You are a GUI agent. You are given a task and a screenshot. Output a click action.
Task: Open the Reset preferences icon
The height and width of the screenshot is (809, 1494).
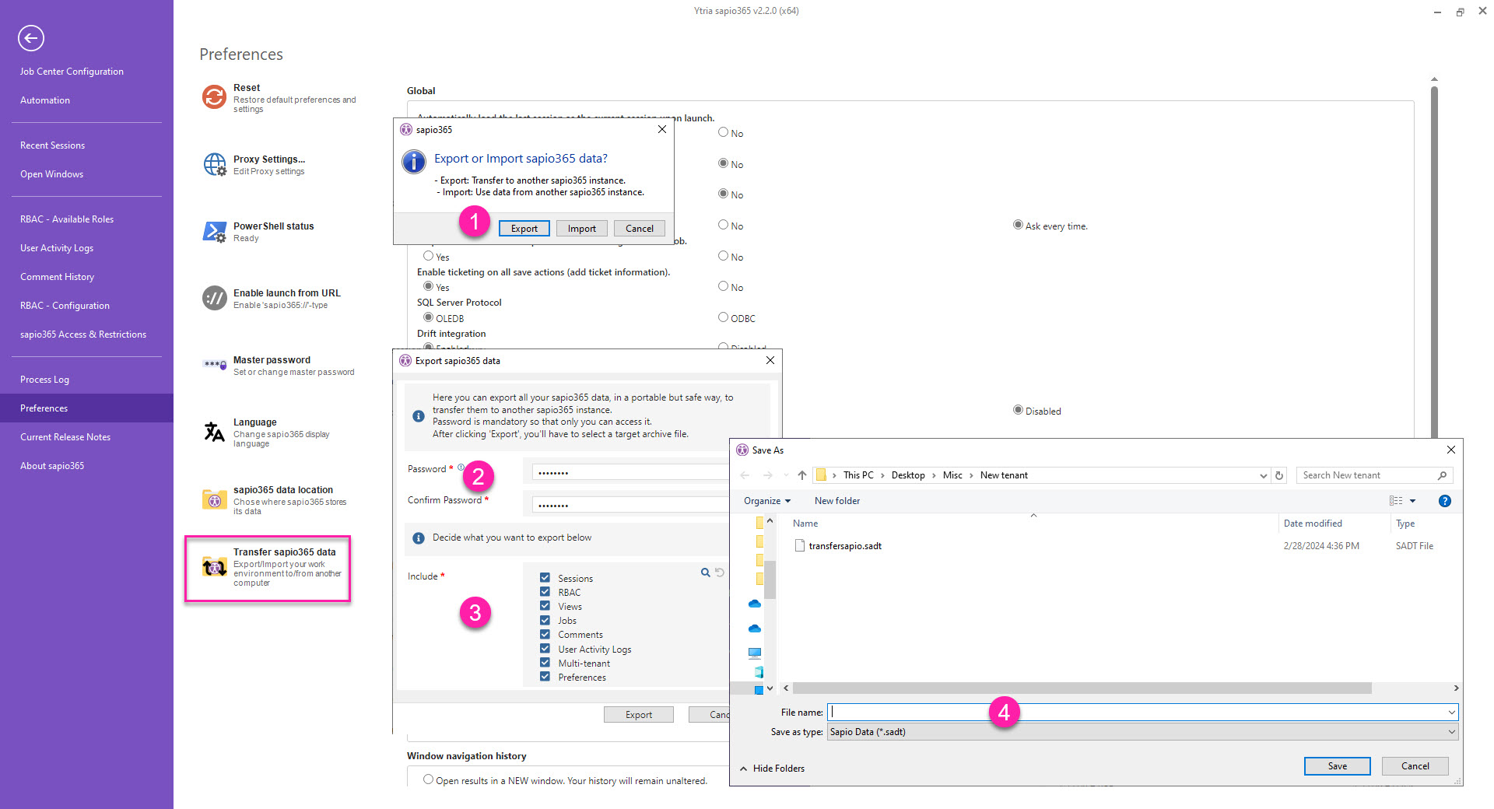[214, 97]
